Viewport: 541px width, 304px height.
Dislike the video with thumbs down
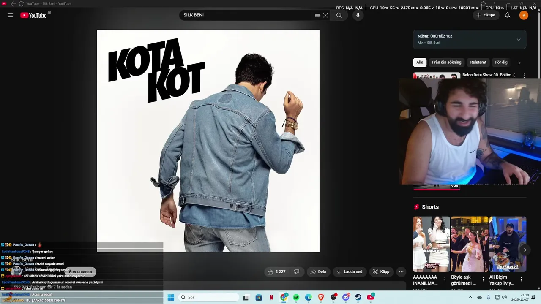point(297,272)
